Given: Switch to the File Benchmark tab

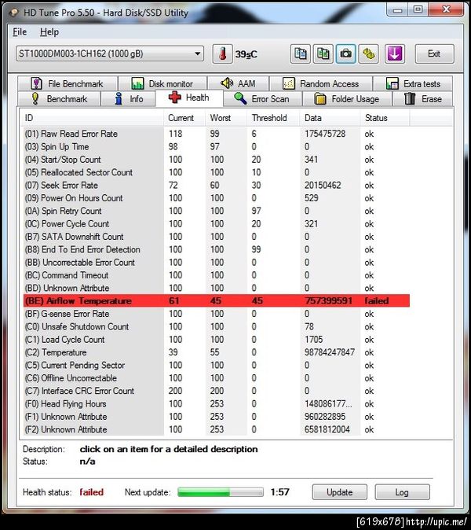Looking at the screenshot, I should point(68,83).
